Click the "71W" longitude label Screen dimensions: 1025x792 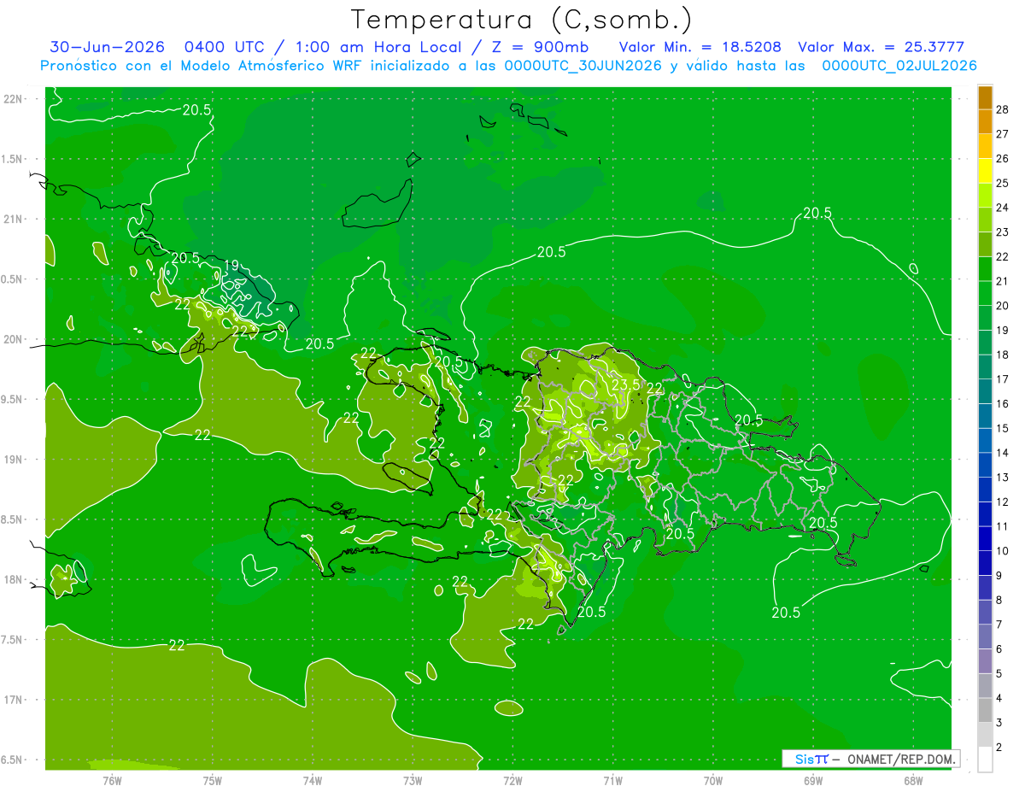(612, 780)
